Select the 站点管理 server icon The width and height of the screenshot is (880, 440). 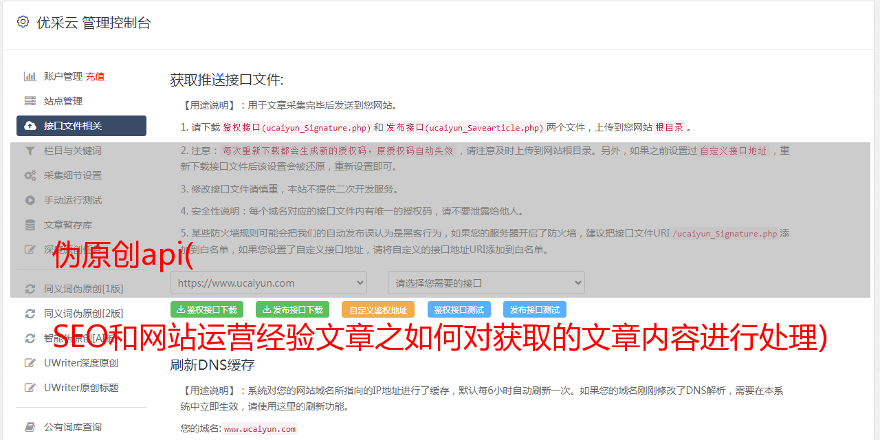(x=30, y=101)
